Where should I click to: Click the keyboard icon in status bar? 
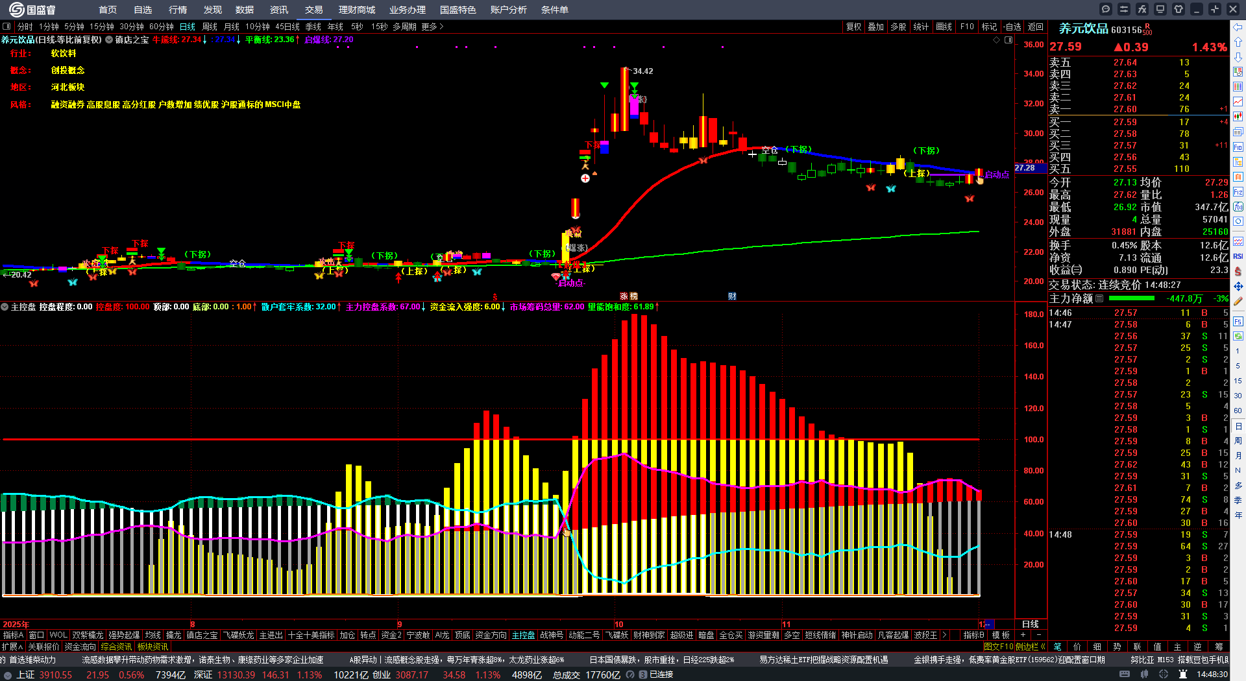coord(1125,675)
